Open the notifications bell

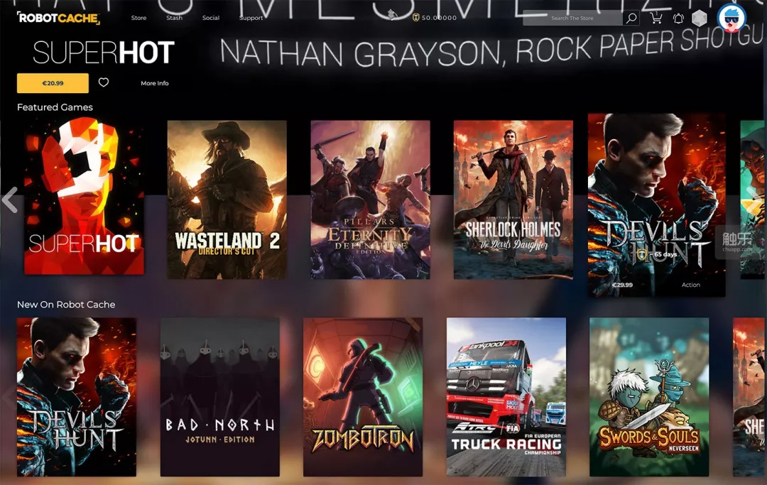(678, 18)
